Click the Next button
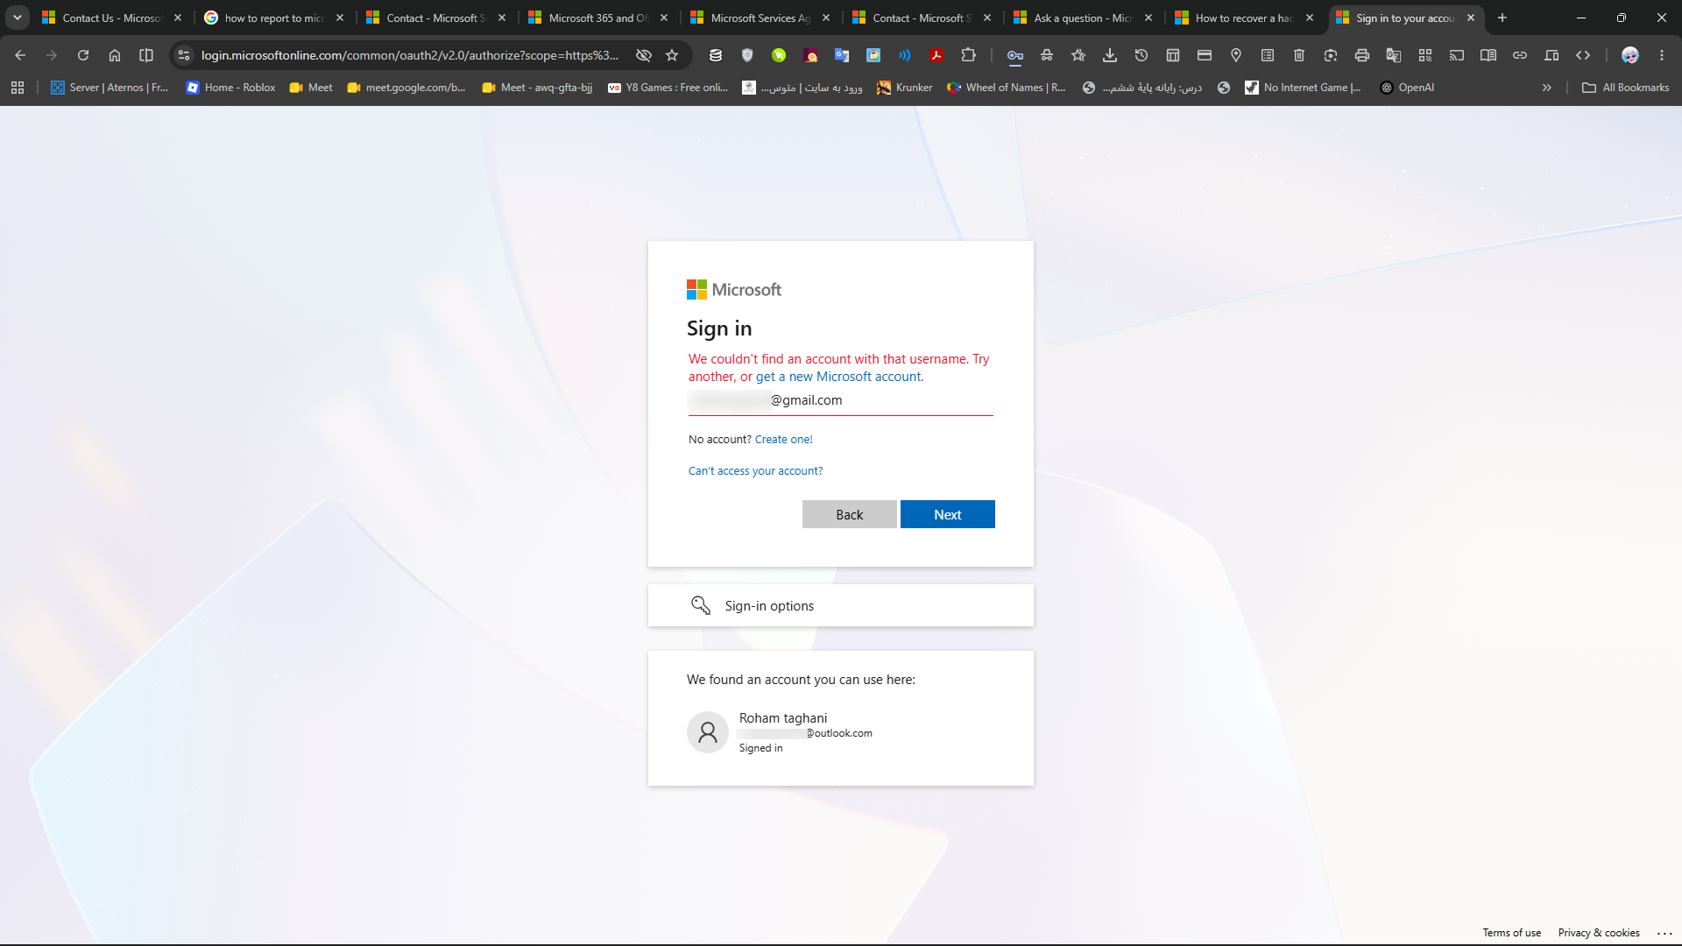Viewport: 1682px width, 946px height. pos(948,514)
